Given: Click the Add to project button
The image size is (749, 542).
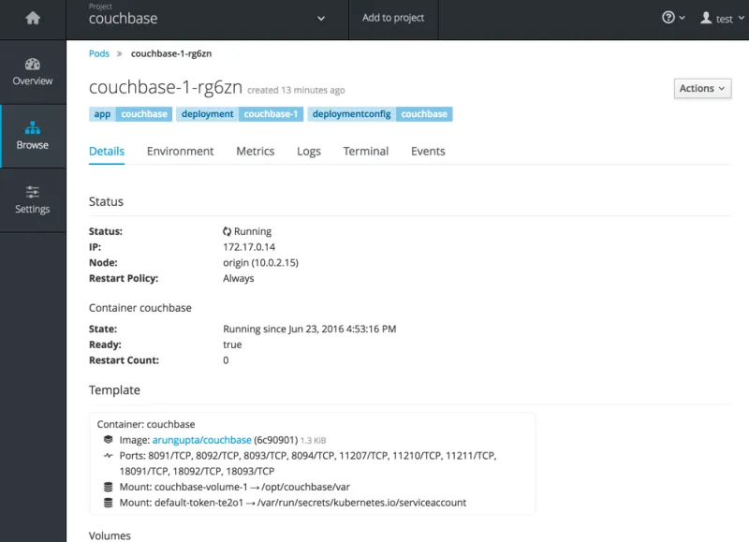Looking at the screenshot, I should (393, 18).
